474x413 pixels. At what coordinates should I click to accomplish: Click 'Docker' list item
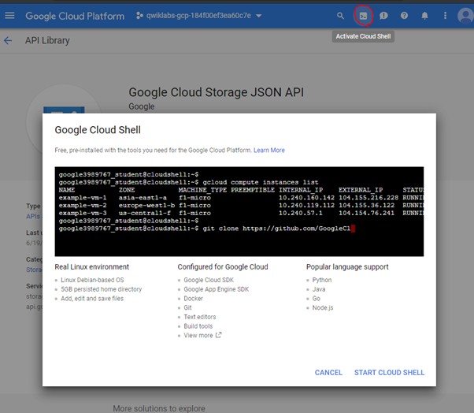194,299
